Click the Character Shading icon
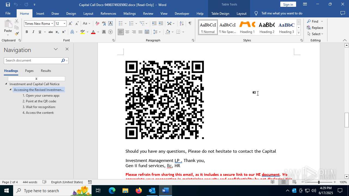This screenshot has width=349, height=196. click(x=104, y=32)
